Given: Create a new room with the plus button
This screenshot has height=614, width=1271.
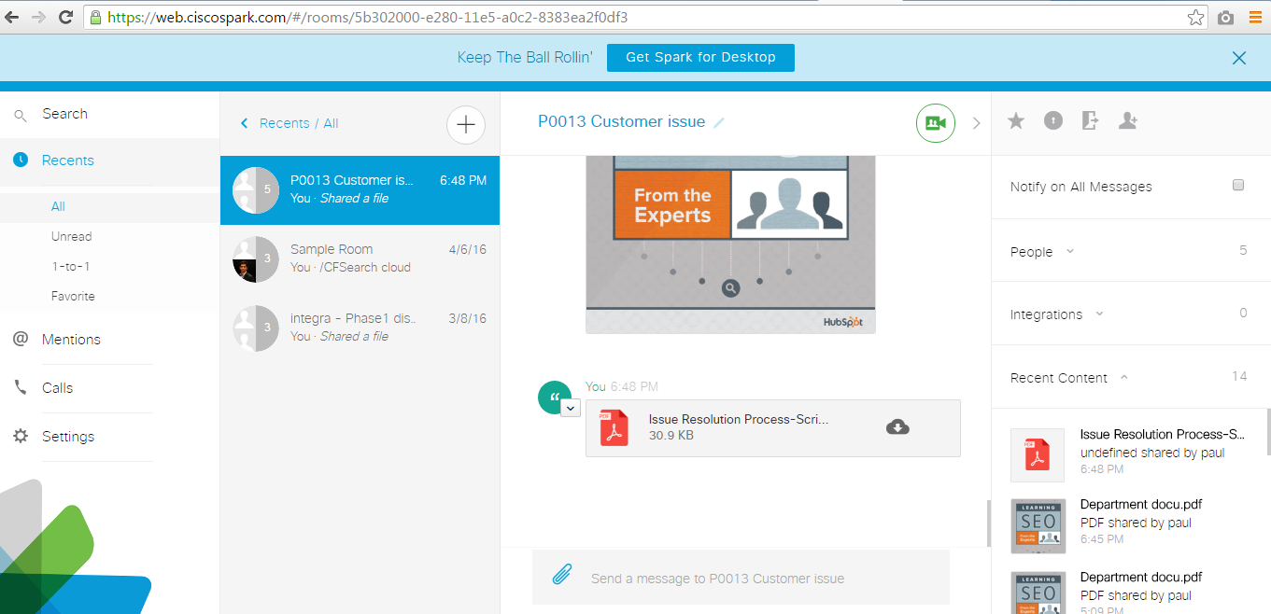Looking at the screenshot, I should click(466, 124).
